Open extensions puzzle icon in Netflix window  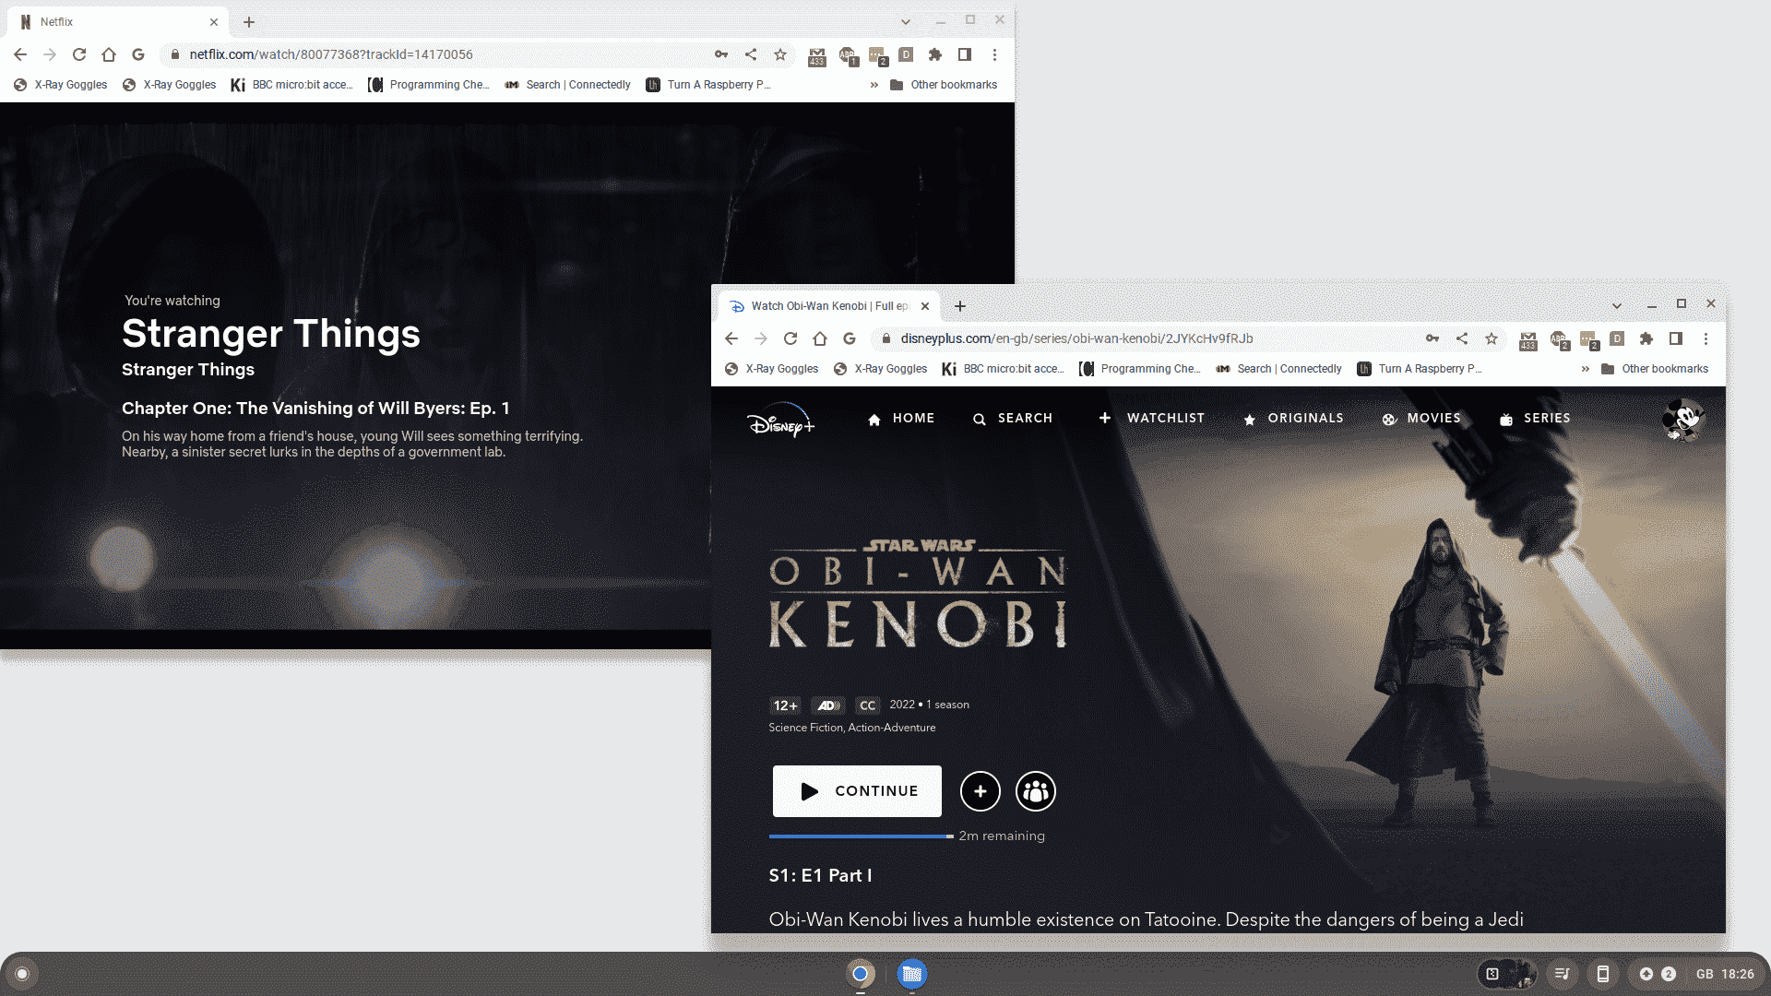935,54
